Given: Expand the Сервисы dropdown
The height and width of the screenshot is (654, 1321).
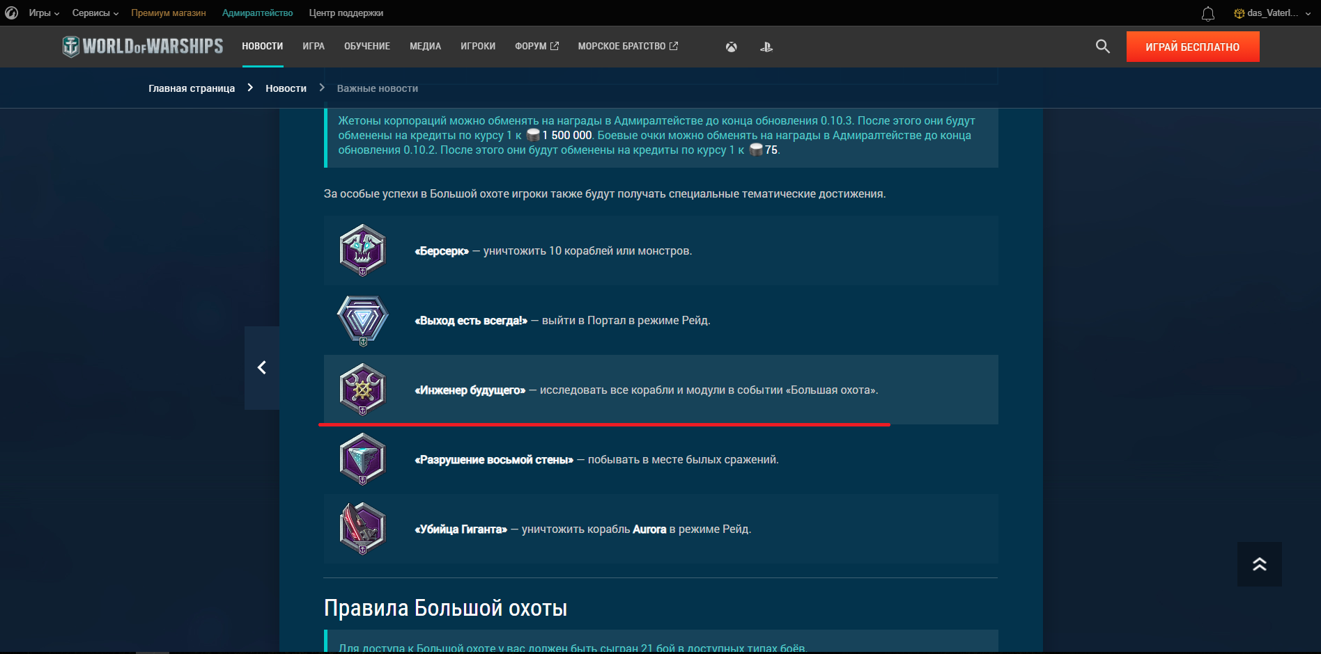Looking at the screenshot, I should [95, 13].
